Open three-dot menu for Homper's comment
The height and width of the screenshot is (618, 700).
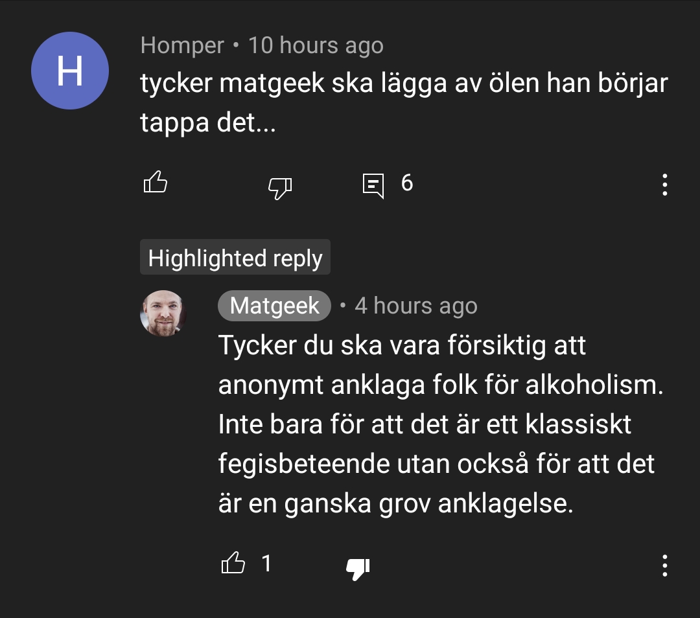coord(665,185)
